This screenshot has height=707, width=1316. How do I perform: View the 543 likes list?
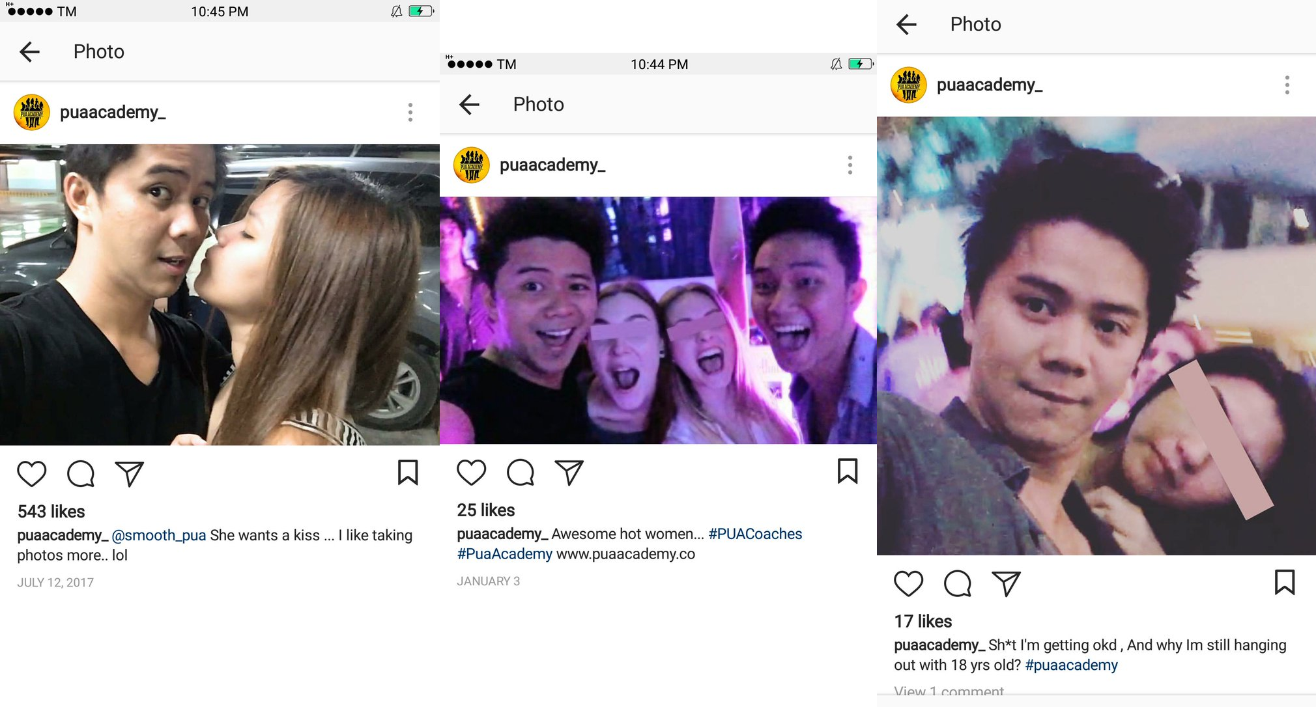coord(51,512)
